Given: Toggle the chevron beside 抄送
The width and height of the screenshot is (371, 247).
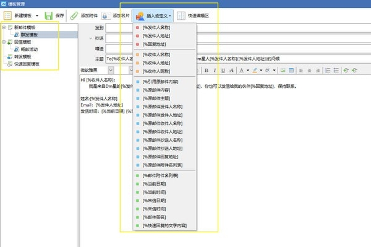Looking at the screenshot, I should [x=91, y=38].
